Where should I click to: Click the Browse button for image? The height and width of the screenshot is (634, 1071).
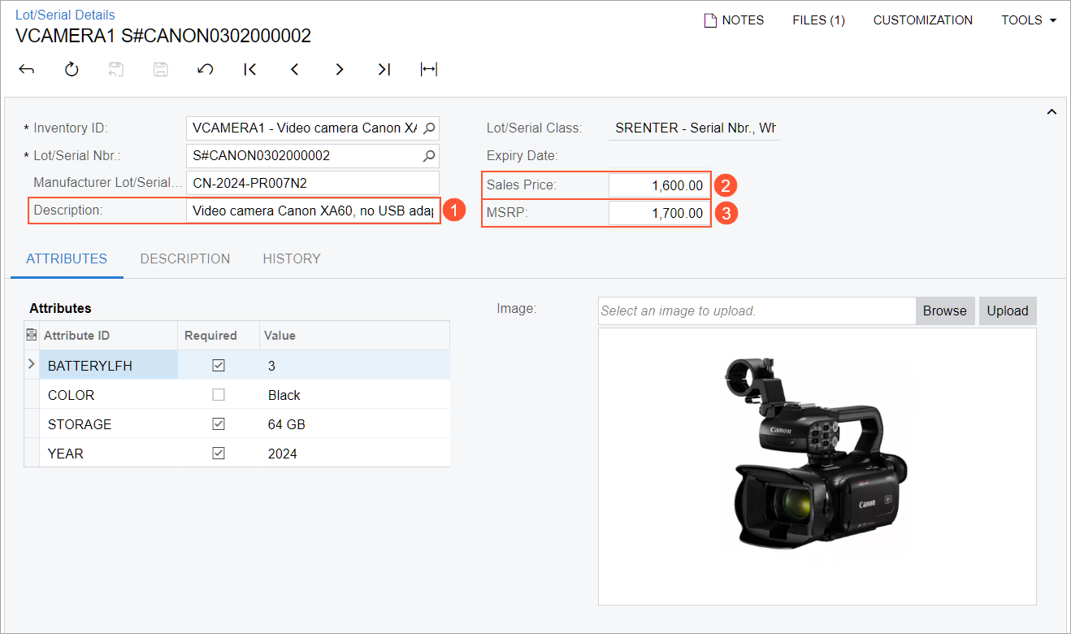[945, 310]
